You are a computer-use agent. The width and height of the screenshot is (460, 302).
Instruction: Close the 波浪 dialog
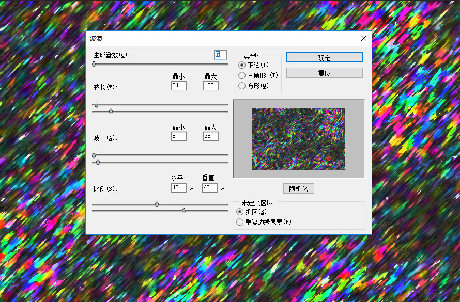point(363,38)
